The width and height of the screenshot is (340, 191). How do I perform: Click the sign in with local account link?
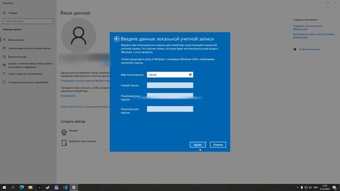(x=85, y=107)
